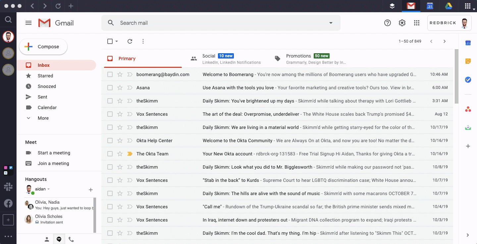The height and width of the screenshot is (244, 477).
Task: Select the first profile avatar in left dock
Action: tap(8, 36)
